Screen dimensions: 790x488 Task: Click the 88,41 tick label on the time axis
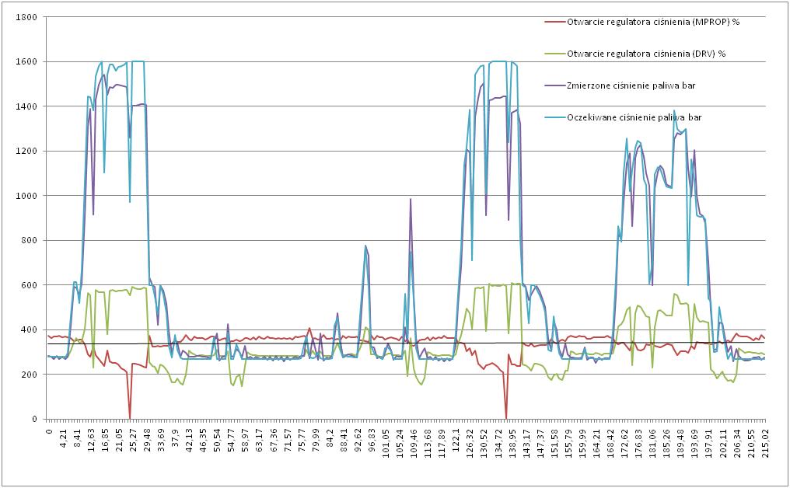point(344,438)
